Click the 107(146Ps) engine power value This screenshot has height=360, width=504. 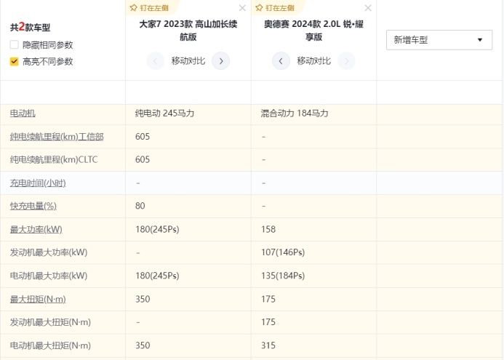click(283, 252)
